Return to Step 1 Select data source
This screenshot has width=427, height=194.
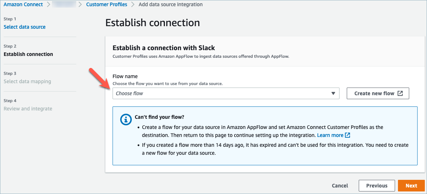(x=25, y=27)
